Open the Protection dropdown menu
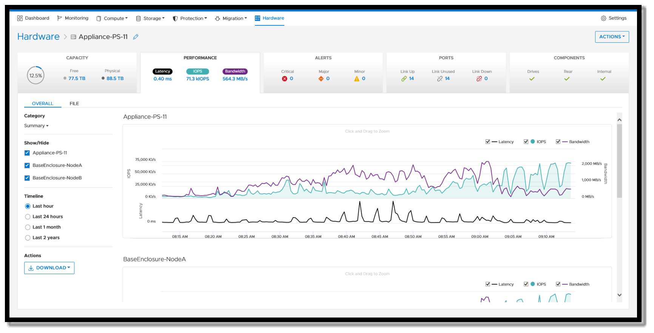654x333 pixels. point(190,18)
